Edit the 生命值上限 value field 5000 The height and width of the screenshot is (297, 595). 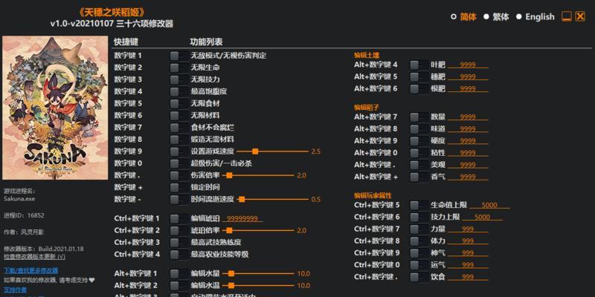pyautogui.click(x=489, y=206)
